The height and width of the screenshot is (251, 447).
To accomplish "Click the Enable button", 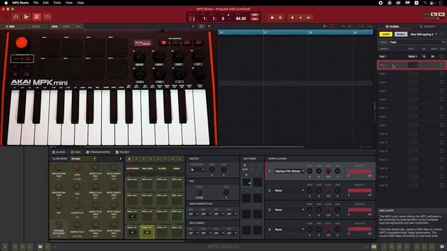I will (401, 34).
